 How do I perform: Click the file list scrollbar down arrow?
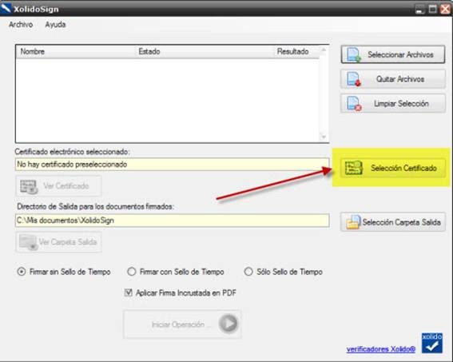tap(324, 137)
